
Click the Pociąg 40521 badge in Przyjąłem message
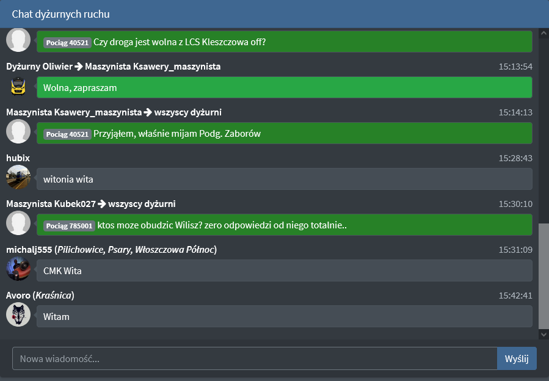click(67, 134)
